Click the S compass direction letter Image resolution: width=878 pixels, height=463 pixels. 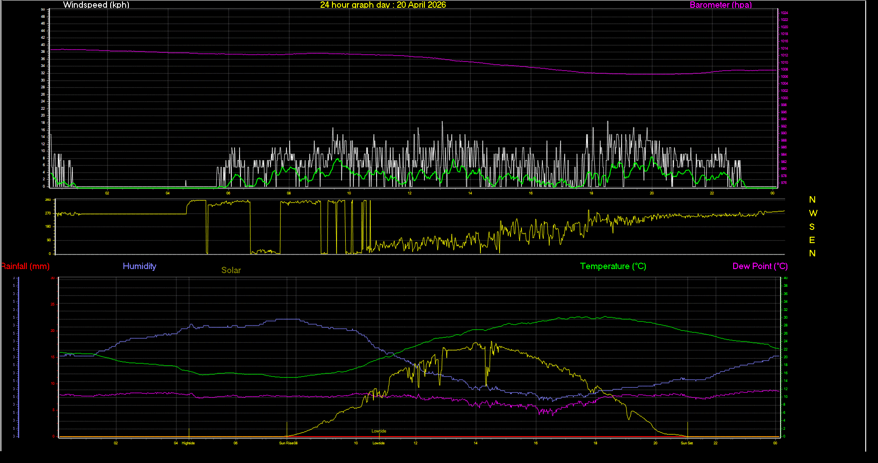coord(813,226)
